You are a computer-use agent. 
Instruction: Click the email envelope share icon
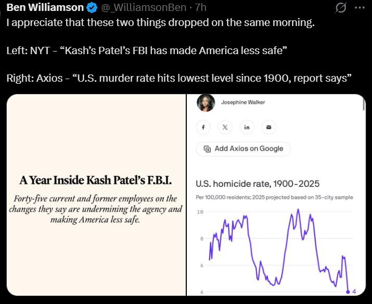click(268, 127)
